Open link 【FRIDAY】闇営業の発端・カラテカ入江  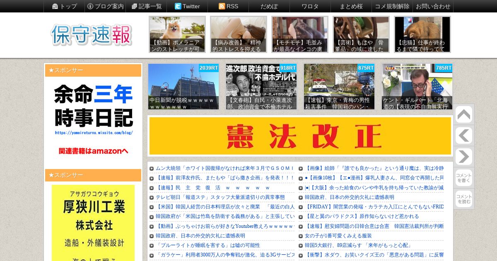374,207
